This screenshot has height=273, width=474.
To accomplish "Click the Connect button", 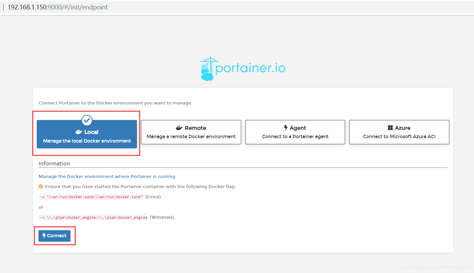I will pos(54,236).
